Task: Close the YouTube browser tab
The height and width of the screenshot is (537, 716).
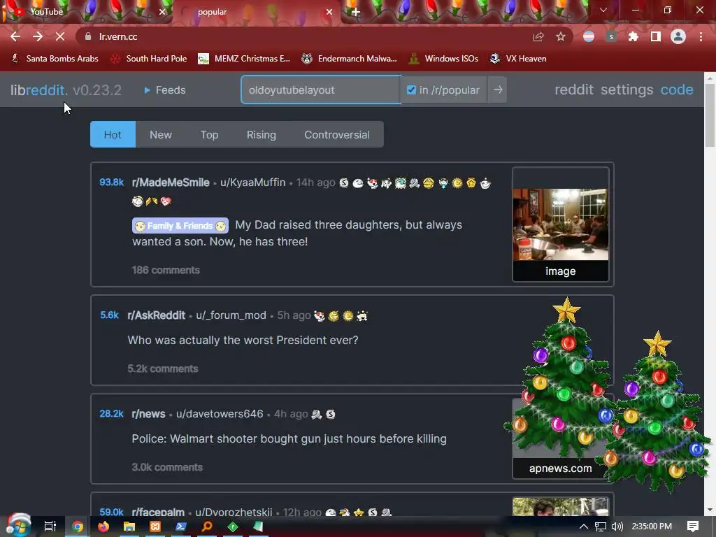Action: pyautogui.click(x=162, y=12)
